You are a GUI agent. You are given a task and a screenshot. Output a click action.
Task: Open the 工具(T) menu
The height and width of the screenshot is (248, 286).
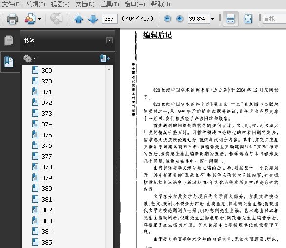pyautogui.click(x=109, y=4)
